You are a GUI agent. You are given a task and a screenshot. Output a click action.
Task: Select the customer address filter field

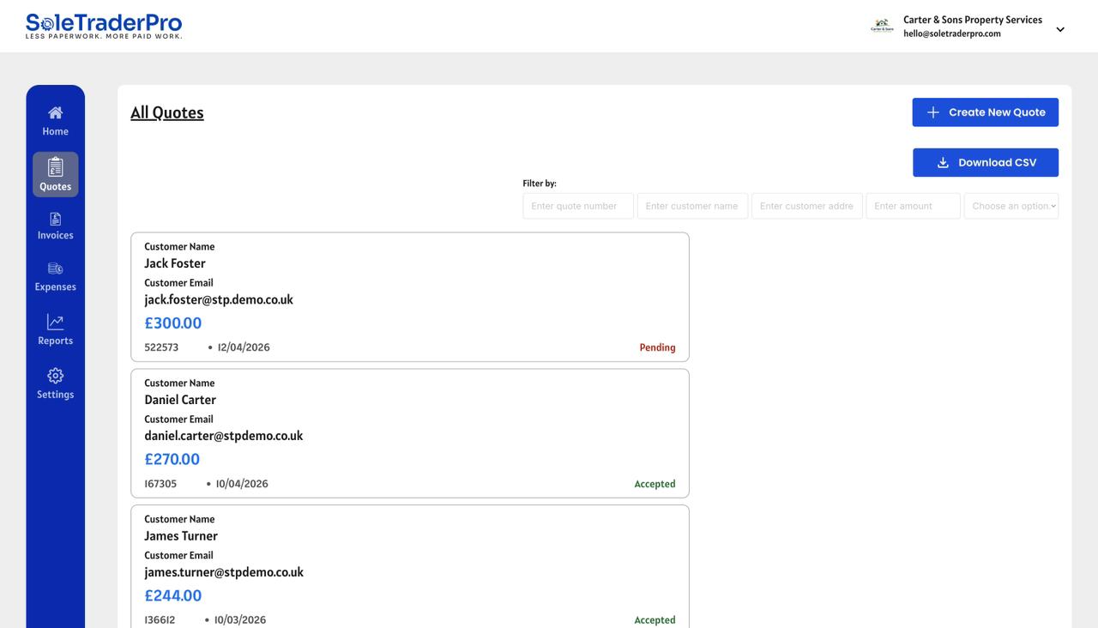pos(806,206)
